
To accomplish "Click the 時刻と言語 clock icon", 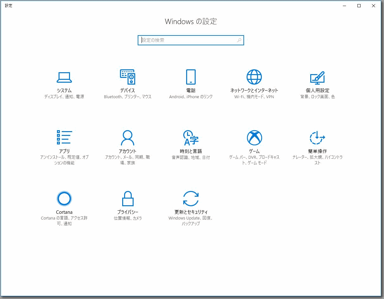I will (191, 137).
